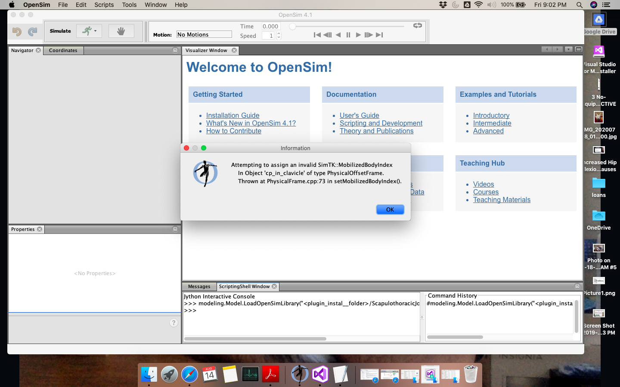Click OK in the Information dialog

pos(390,209)
